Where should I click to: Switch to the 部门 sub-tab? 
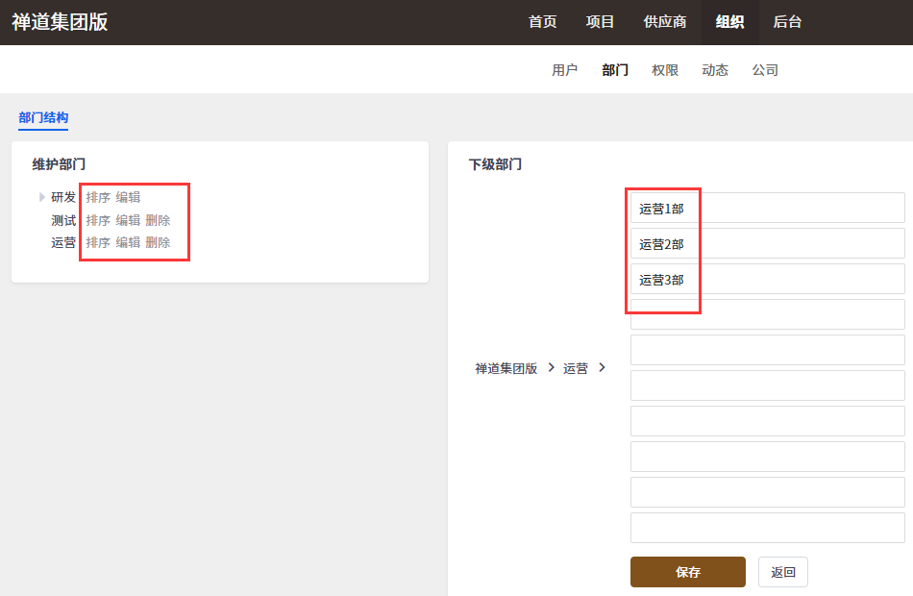pyautogui.click(x=615, y=70)
